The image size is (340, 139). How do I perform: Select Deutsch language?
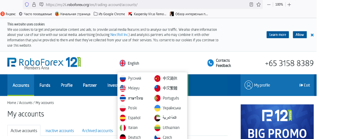(x=134, y=137)
